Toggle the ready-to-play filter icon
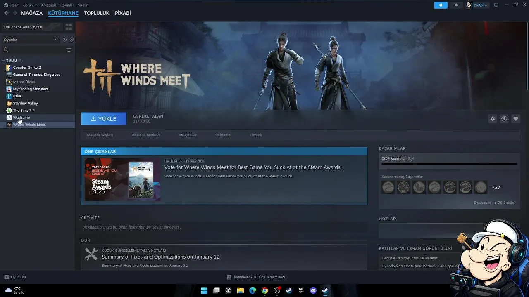 (x=71, y=40)
